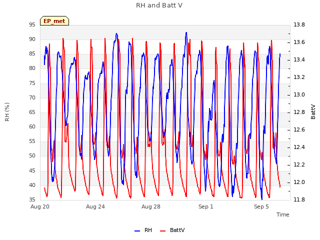Toggle the RH legend entry
The height and width of the screenshot is (240, 320).
pos(143,230)
